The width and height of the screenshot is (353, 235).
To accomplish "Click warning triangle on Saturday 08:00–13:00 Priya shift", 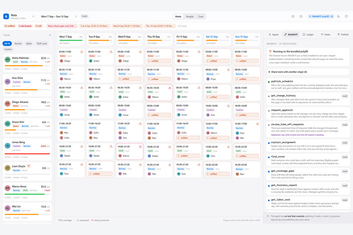I will 228,70.
